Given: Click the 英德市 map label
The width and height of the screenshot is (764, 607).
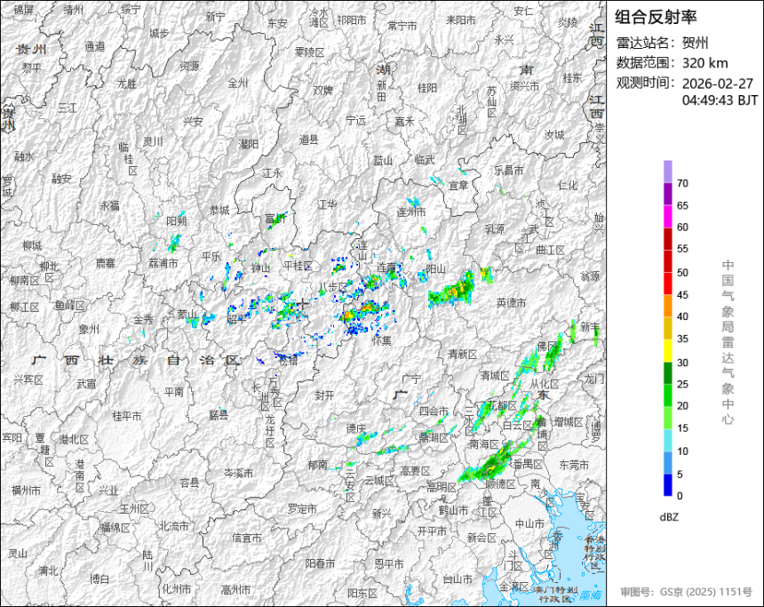Looking at the screenshot, I should pos(511,303).
